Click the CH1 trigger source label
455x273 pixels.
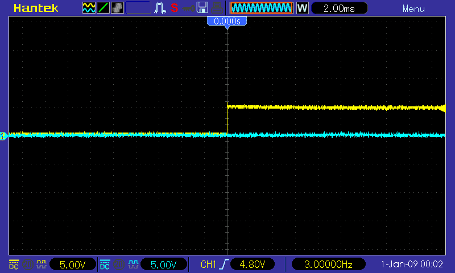pyautogui.click(x=208, y=264)
